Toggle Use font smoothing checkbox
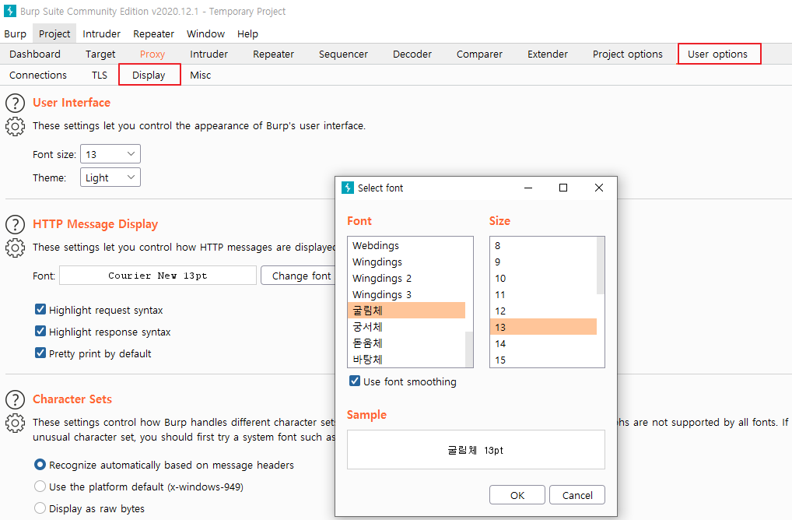Screen dimensions: 792x520 coord(355,381)
